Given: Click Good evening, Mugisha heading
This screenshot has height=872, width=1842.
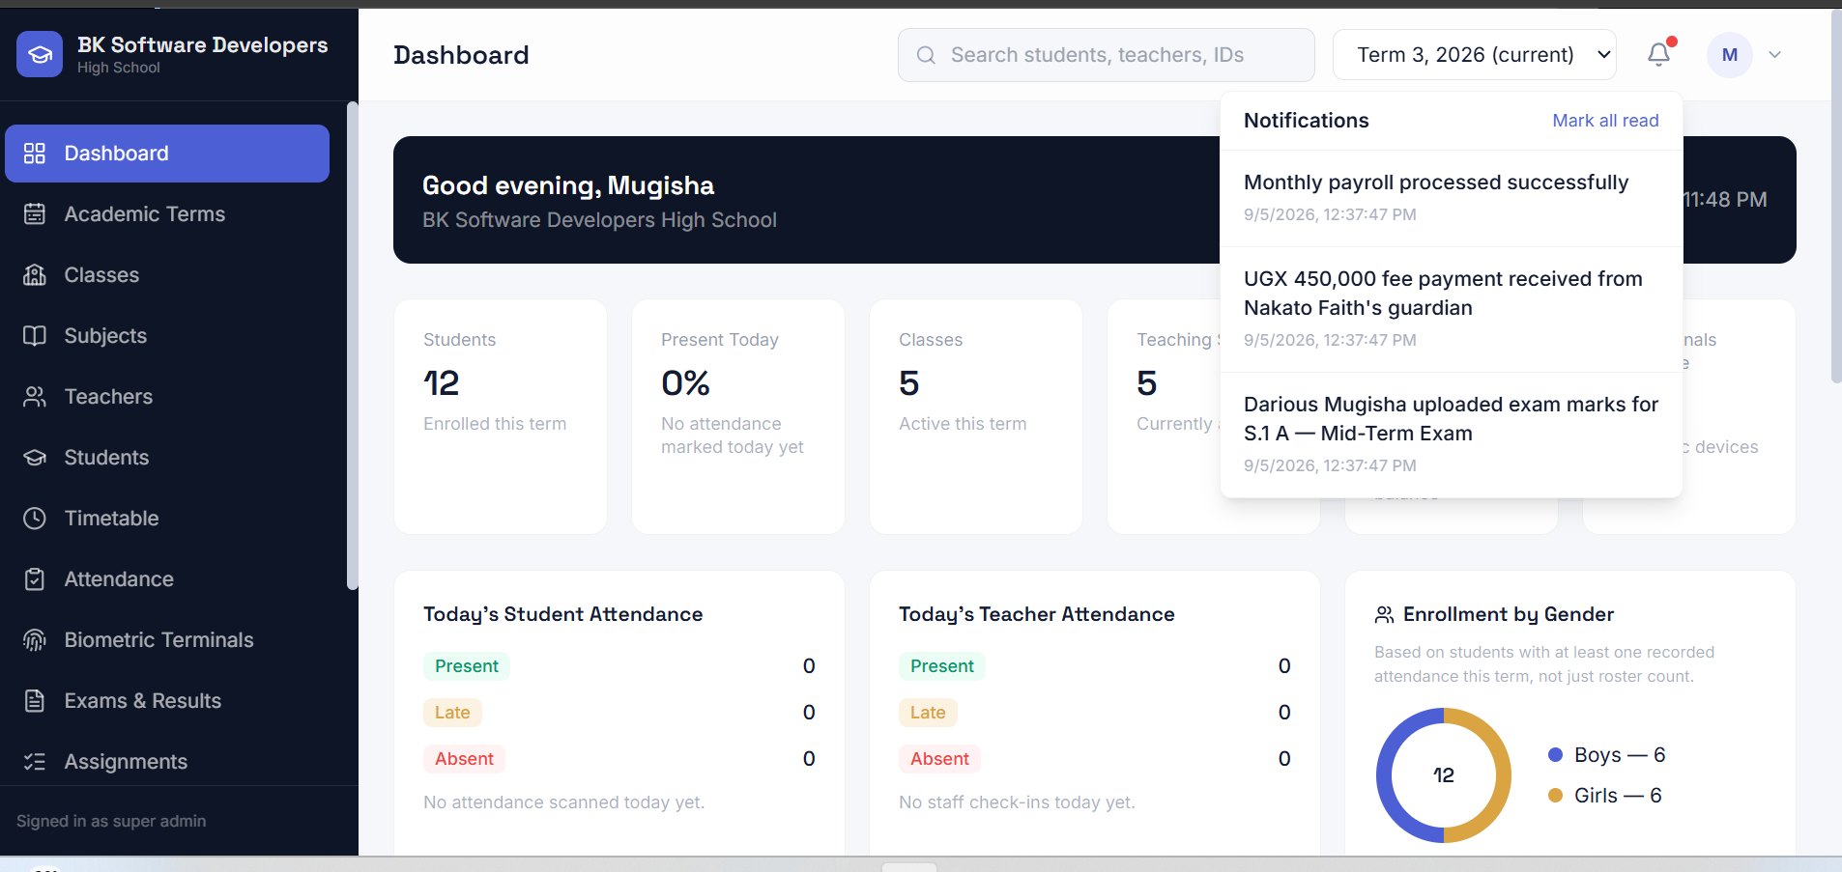Looking at the screenshot, I should click(x=568, y=185).
